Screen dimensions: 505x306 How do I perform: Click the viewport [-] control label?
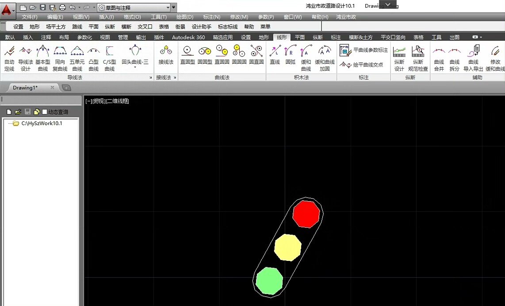[88, 101]
